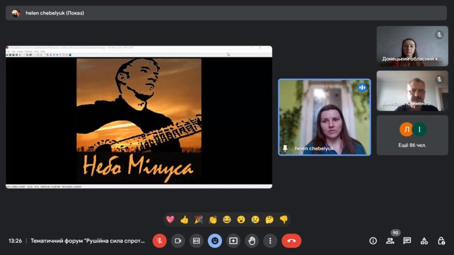
Task: Send the thumbs down reaction
Action: click(283, 220)
